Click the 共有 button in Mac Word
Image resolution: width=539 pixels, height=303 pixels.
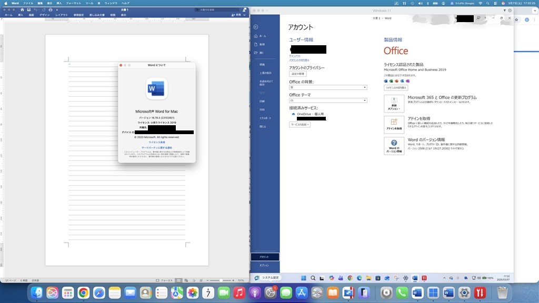pyautogui.click(x=236, y=15)
